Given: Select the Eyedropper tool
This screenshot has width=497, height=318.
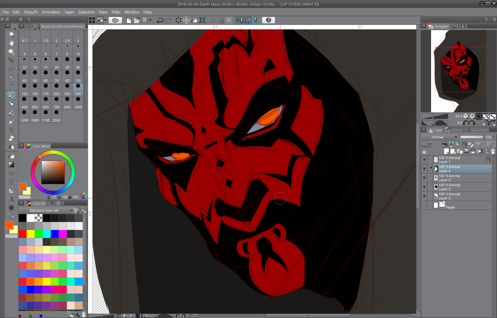Looking at the screenshot, I should click(x=11, y=86).
